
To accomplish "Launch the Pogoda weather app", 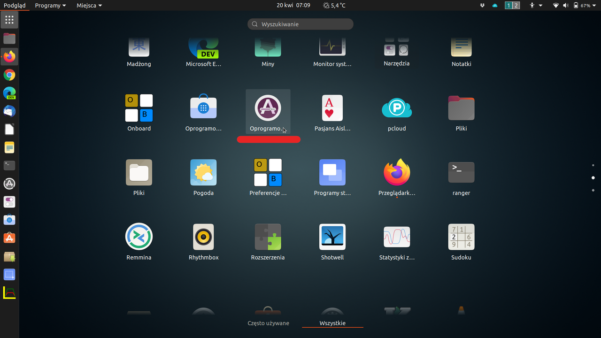I will (203, 177).
